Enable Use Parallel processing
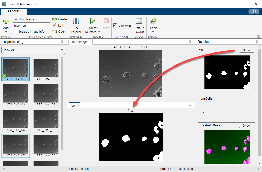This screenshot has width=262, height=172. coord(76,25)
